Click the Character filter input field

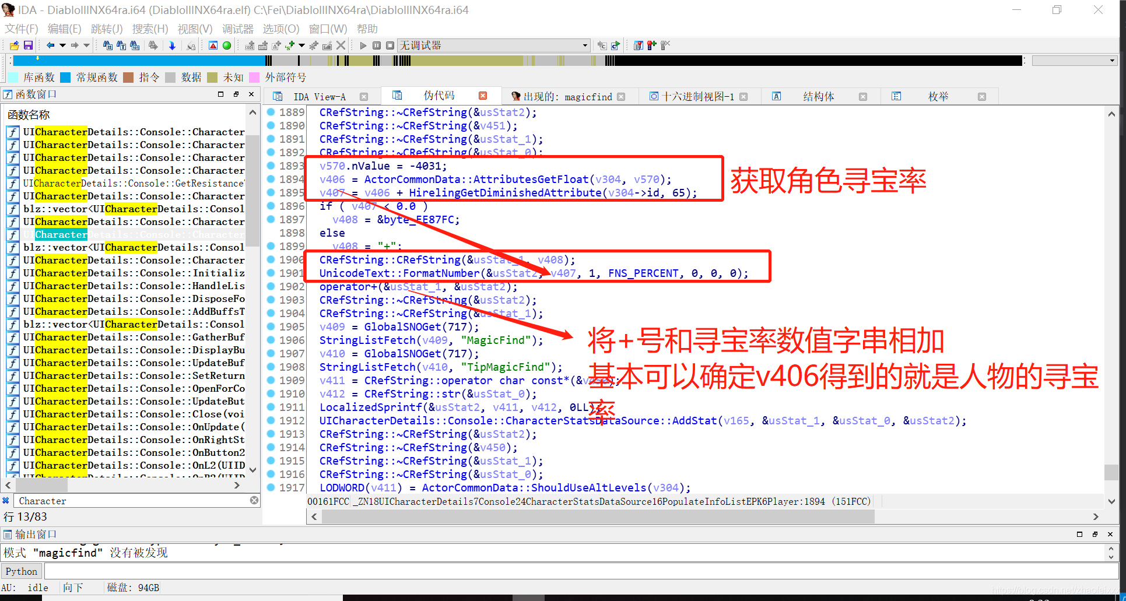coord(132,501)
